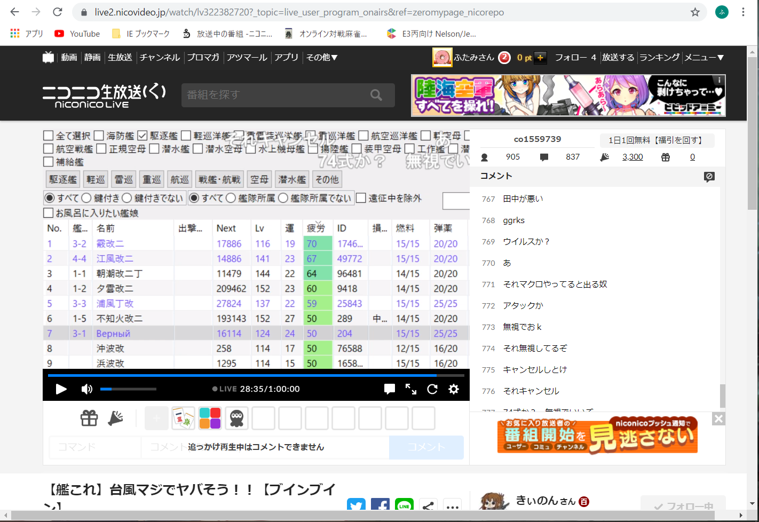Open comment NG settings icon
The image size is (759, 522).
point(709,177)
